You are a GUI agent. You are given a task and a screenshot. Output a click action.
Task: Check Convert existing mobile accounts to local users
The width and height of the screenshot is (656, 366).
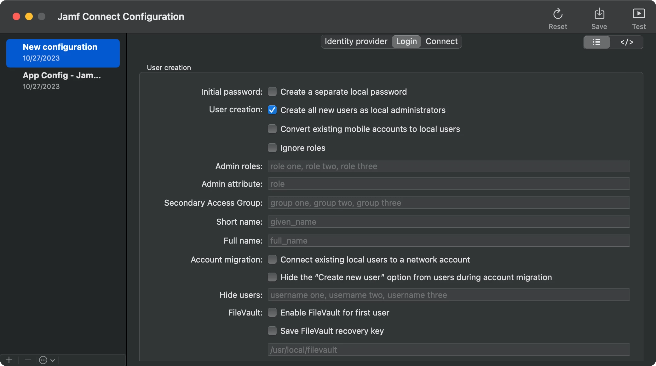point(272,129)
